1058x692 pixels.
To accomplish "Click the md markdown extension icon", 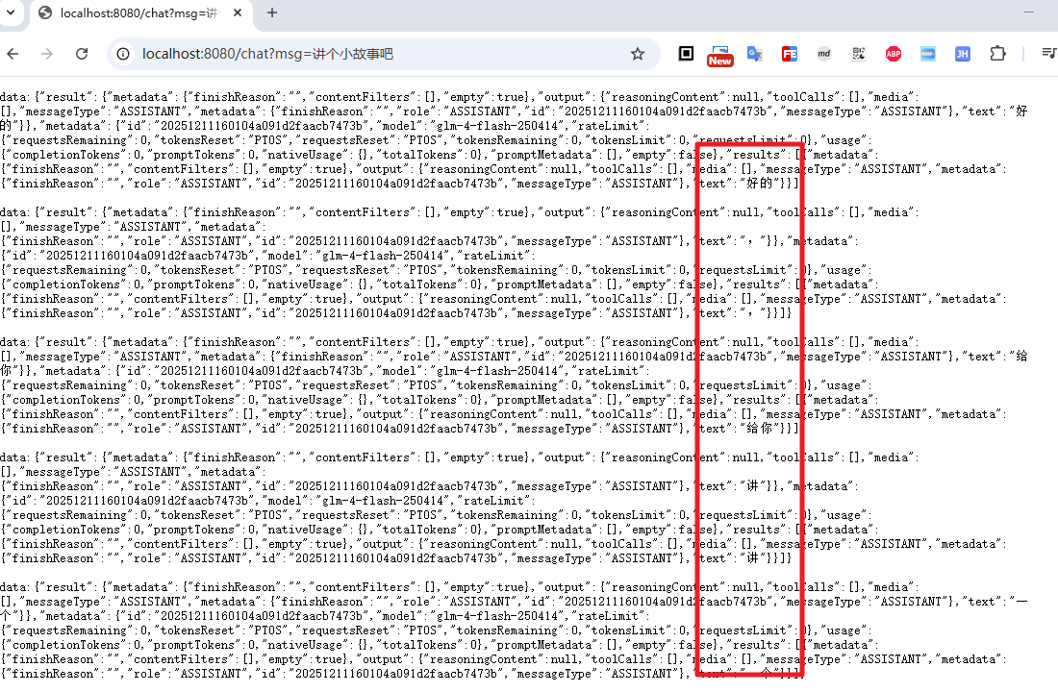I will point(824,54).
